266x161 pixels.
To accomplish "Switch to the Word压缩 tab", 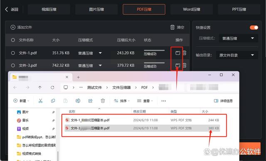I will (191, 9).
